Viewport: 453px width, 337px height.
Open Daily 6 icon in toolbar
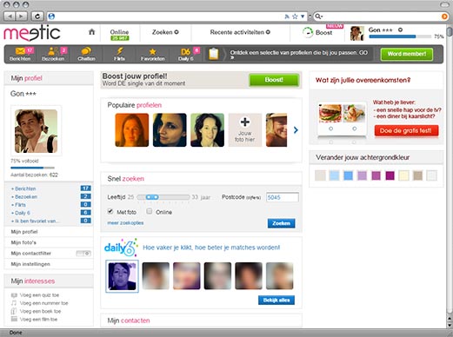(185, 51)
